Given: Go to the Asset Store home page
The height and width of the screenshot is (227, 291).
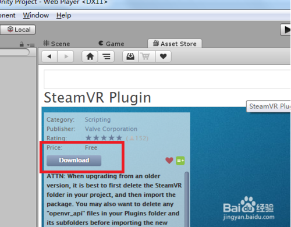Looking at the screenshot, I should pos(90,56).
